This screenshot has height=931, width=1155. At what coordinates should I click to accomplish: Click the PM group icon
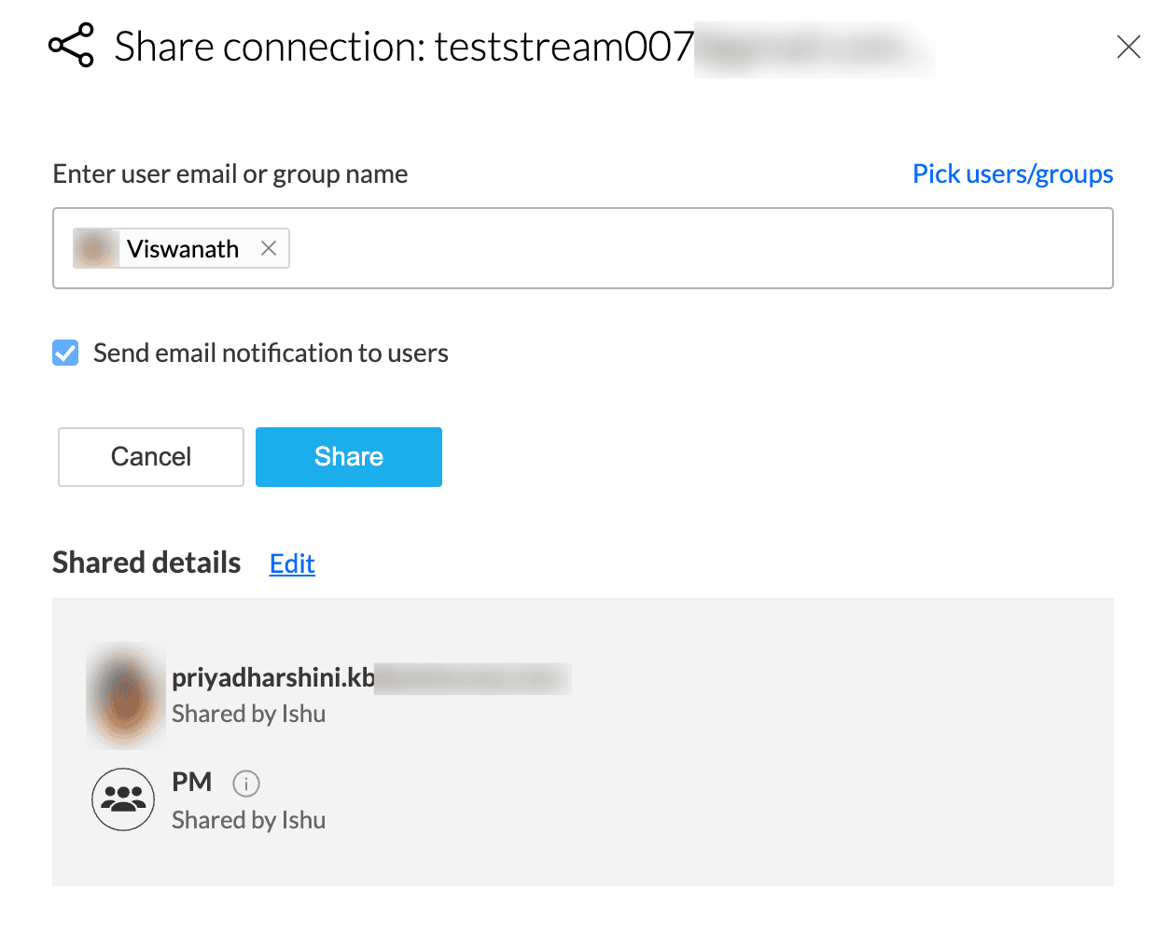(123, 799)
